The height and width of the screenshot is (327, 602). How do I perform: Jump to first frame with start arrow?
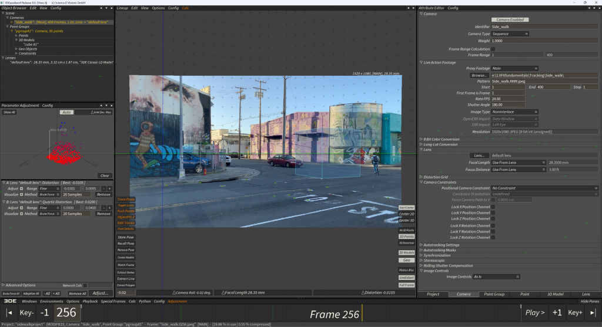pyautogui.click(x=9, y=313)
